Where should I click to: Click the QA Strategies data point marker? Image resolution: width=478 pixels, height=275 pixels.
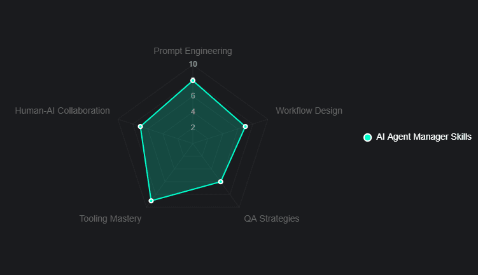coord(221,182)
